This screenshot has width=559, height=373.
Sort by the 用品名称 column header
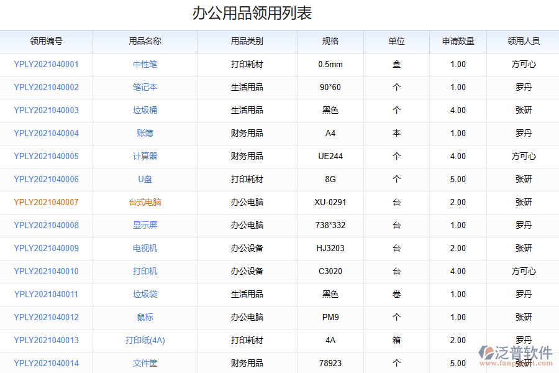pos(145,42)
